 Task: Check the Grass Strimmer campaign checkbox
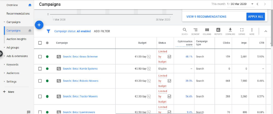tap(40, 57)
